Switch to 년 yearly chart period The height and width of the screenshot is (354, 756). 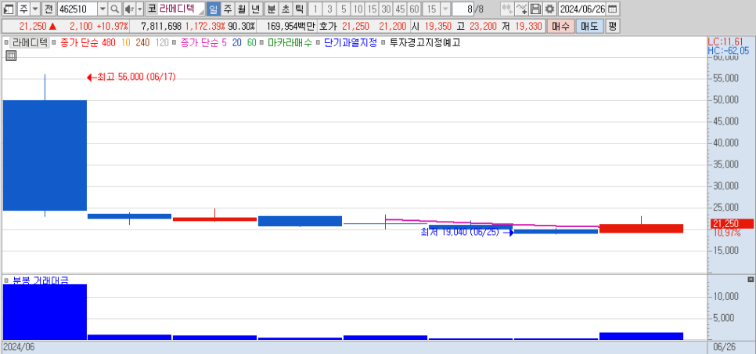tap(256, 9)
